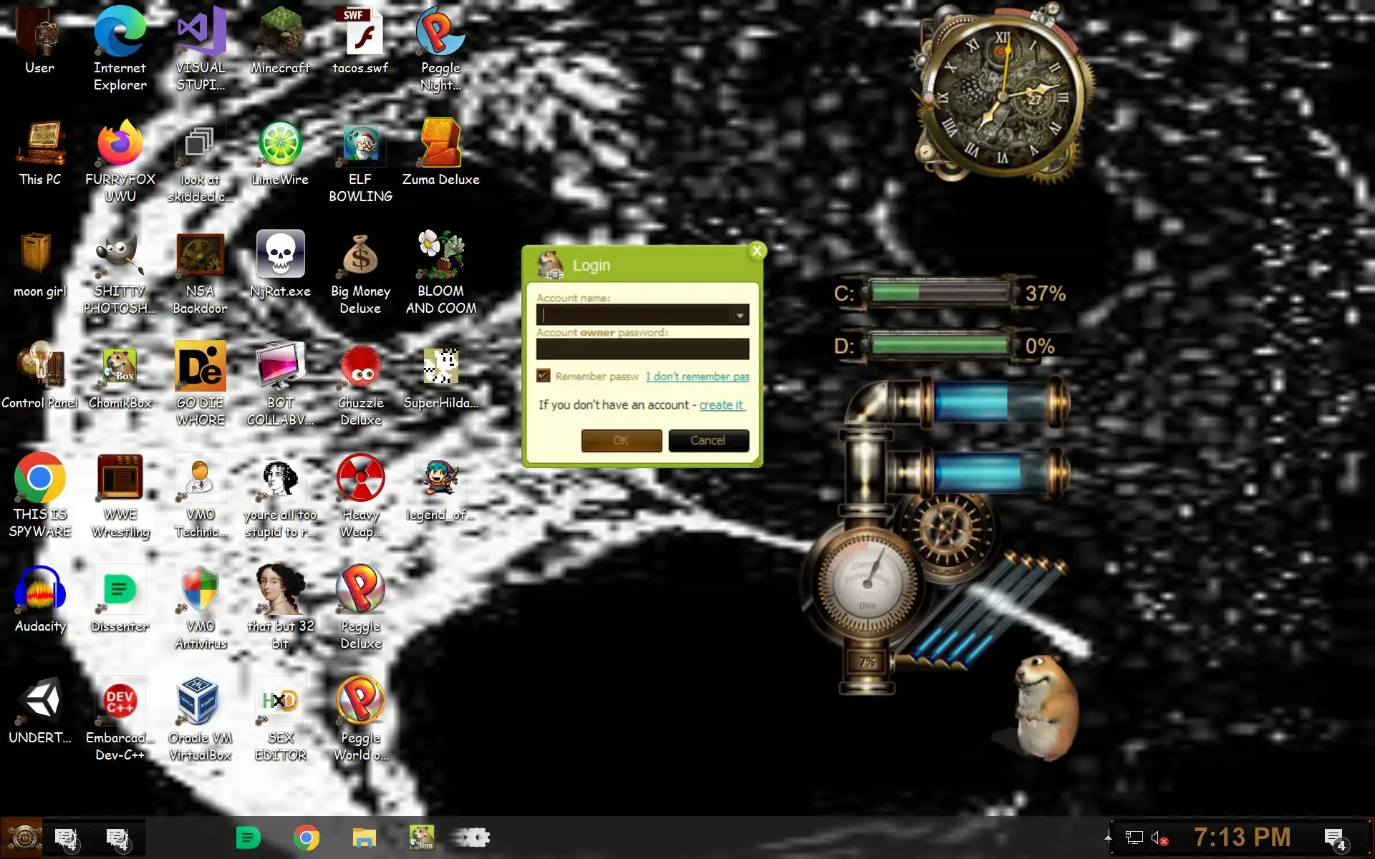Show hidden tray icons arrow

click(1108, 837)
